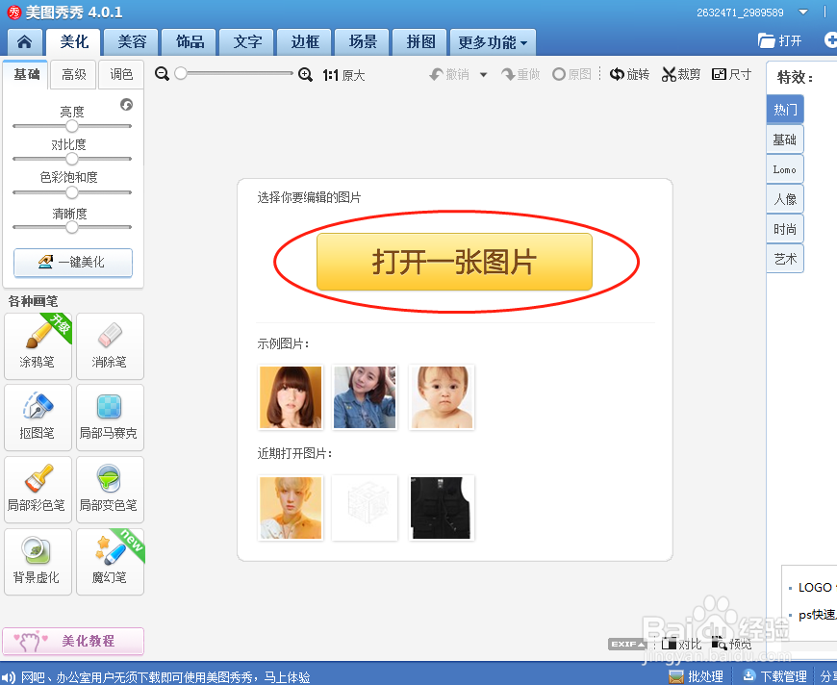
Task: Open the 美化教程 tutorials button
Action: [73, 641]
